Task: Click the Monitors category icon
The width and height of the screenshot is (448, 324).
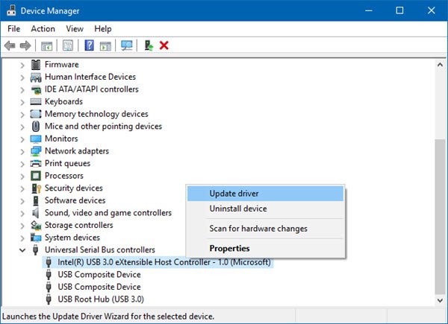Action: tap(36, 139)
